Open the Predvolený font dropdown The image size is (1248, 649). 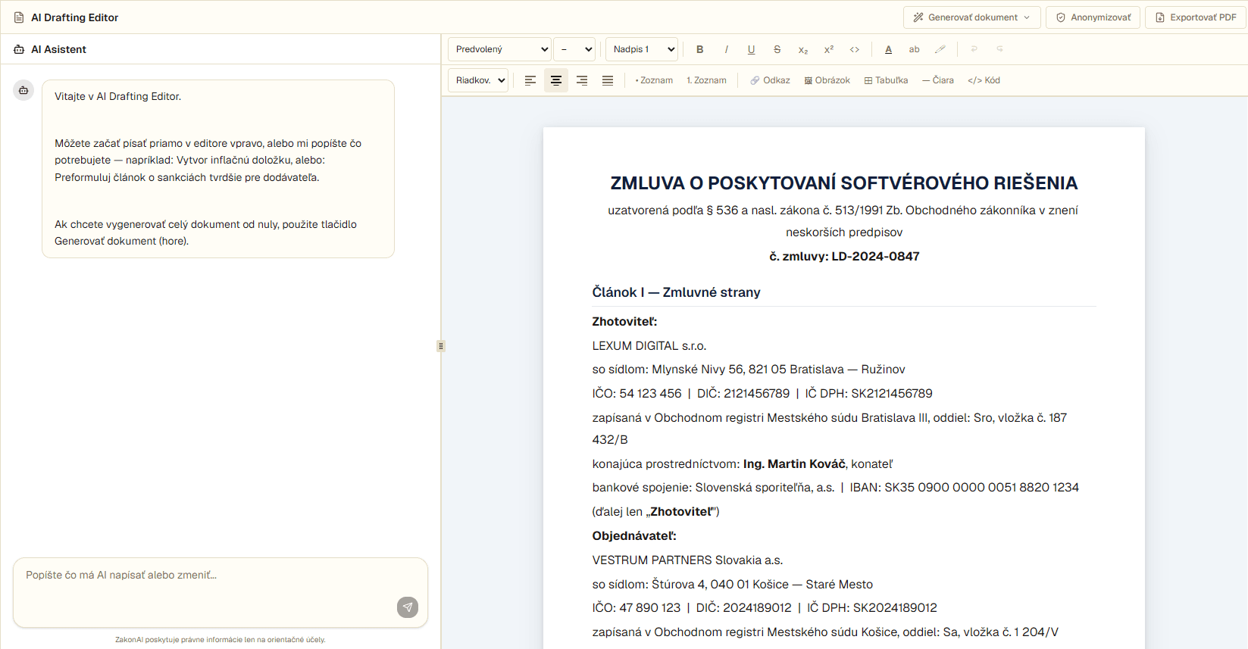tap(499, 49)
